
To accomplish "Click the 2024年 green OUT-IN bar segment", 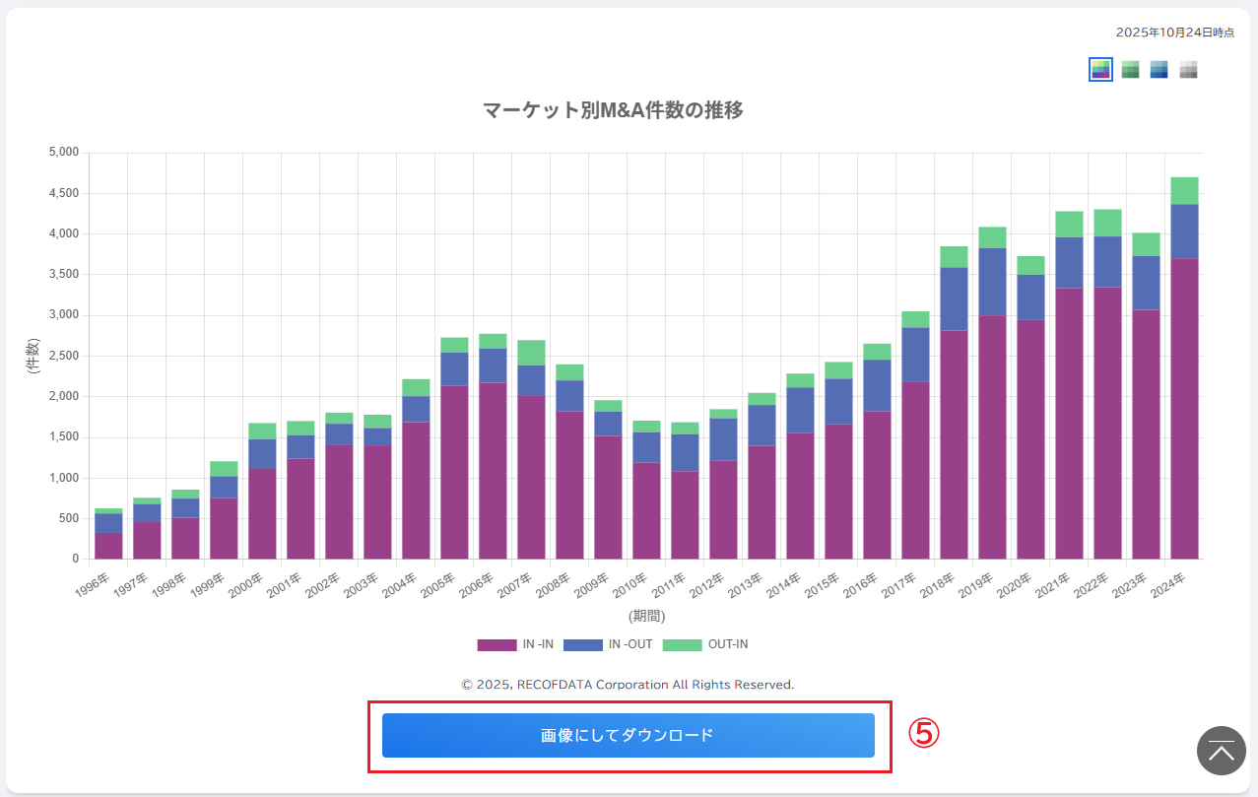I will [1184, 190].
